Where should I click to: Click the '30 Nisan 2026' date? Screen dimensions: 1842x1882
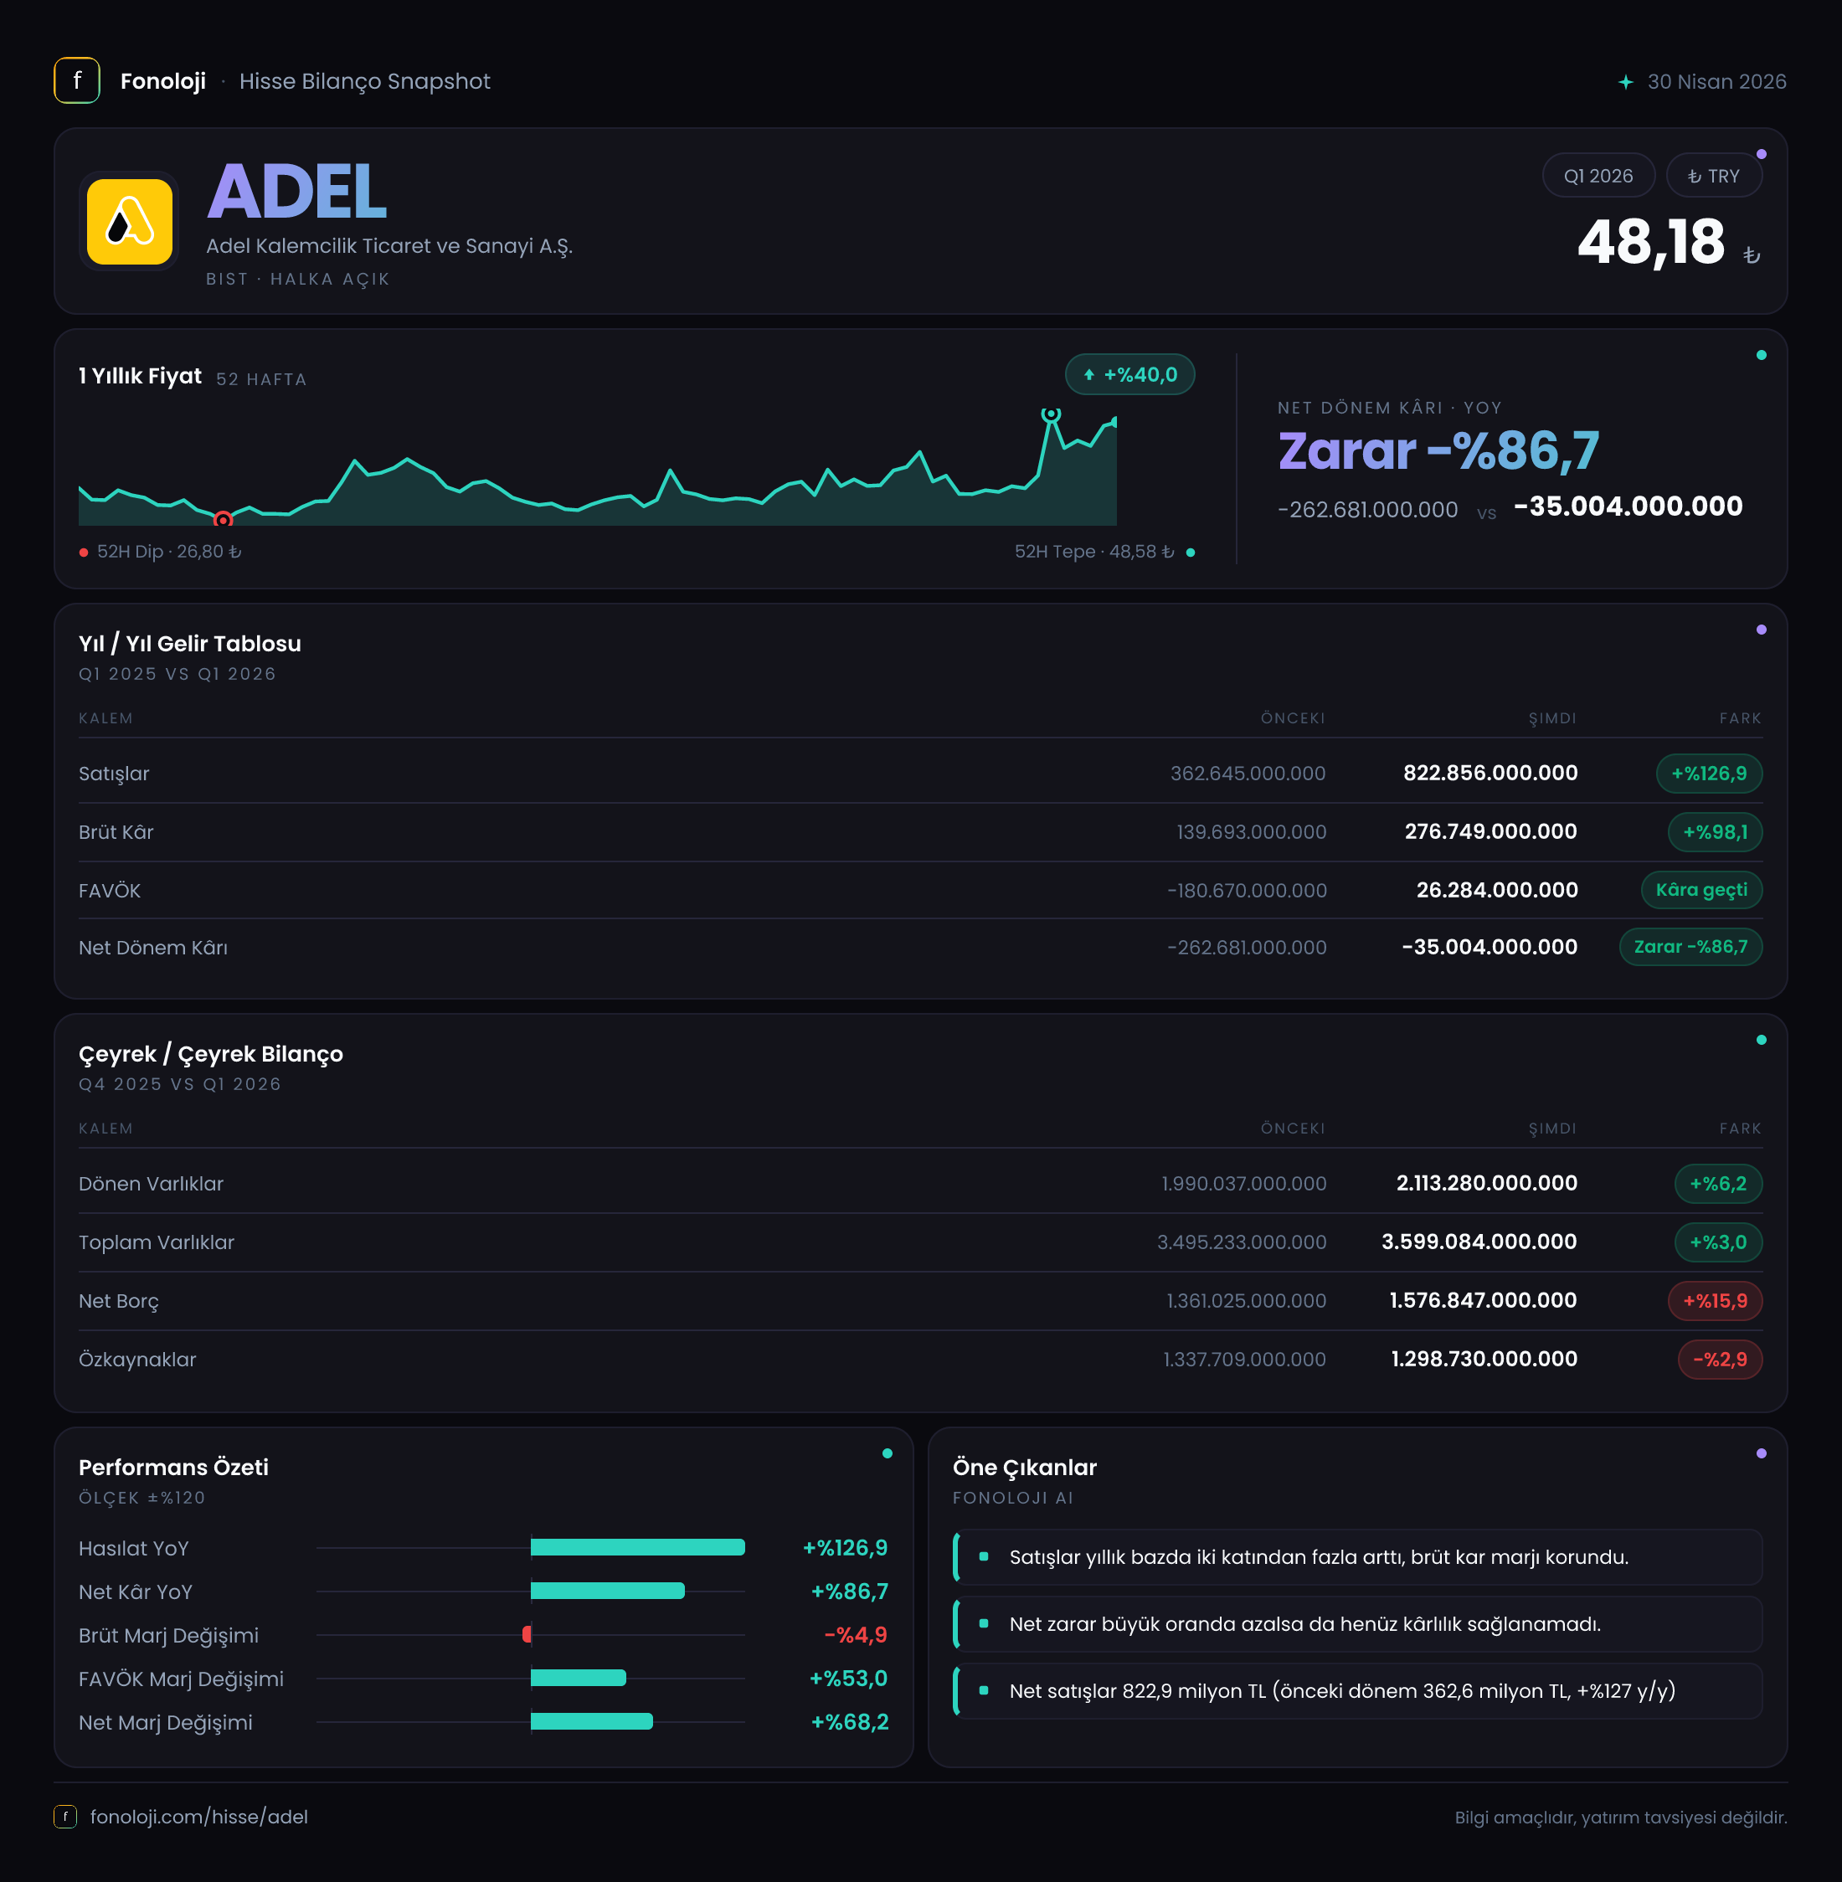tap(1716, 82)
